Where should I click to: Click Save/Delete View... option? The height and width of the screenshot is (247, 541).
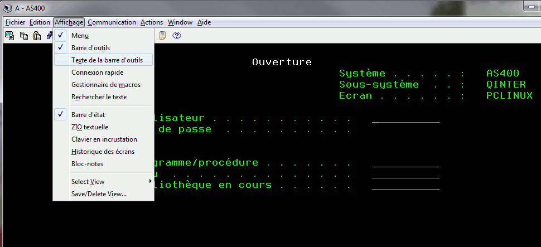click(x=99, y=194)
